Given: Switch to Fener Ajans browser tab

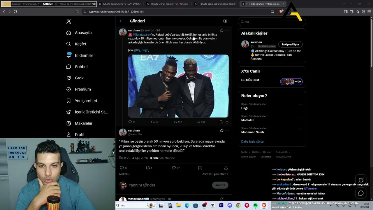Looking at the screenshot, I should click(x=119, y=4).
